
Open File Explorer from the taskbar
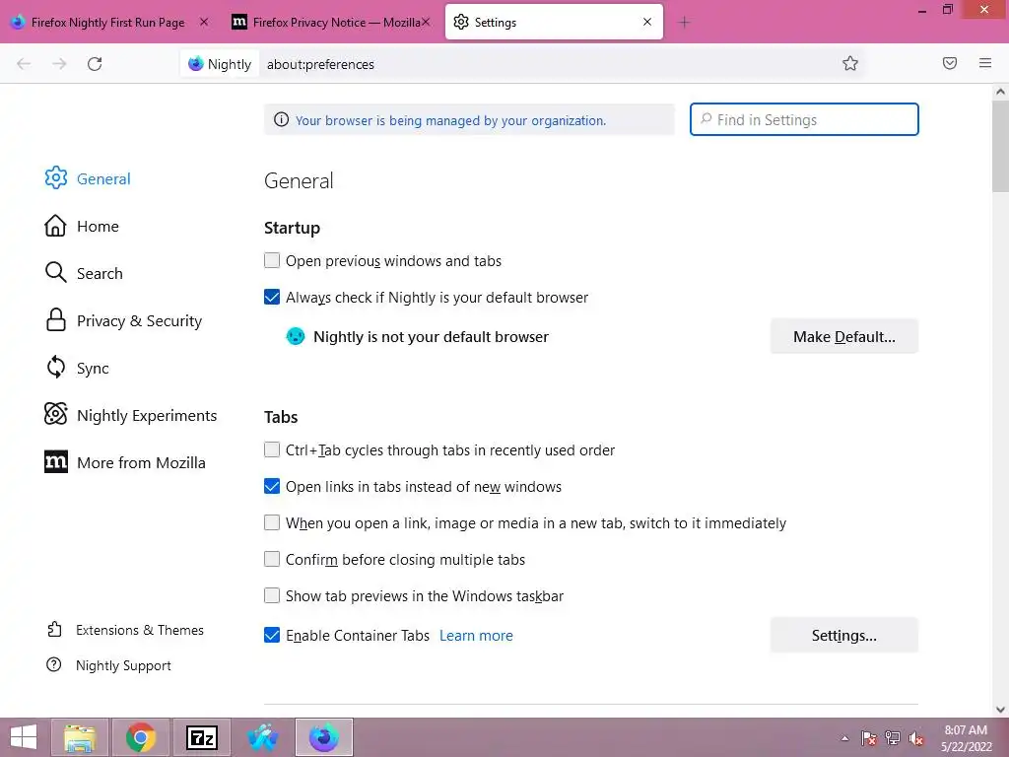80,737
